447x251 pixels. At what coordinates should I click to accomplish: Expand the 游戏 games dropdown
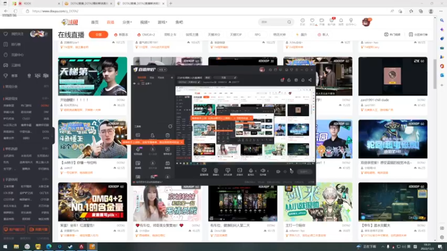(x=162, y=22)
